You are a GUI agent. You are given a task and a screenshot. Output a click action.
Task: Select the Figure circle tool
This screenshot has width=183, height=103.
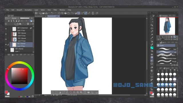(x=152, y=74)
